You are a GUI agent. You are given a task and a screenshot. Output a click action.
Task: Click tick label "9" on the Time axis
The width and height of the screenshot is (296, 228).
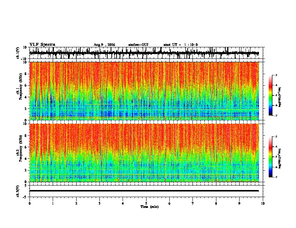(239, 203)
